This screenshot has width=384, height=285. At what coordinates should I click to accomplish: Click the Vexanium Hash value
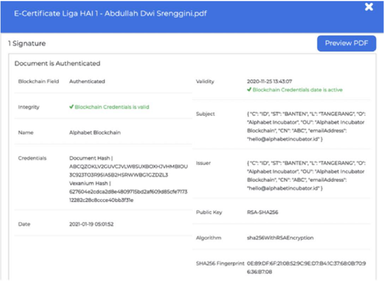click(x=128, y=195)
